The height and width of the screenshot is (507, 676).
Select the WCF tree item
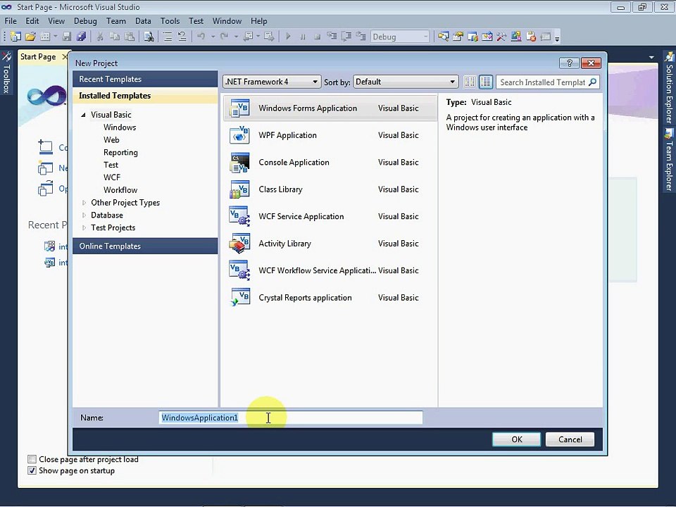112,177
